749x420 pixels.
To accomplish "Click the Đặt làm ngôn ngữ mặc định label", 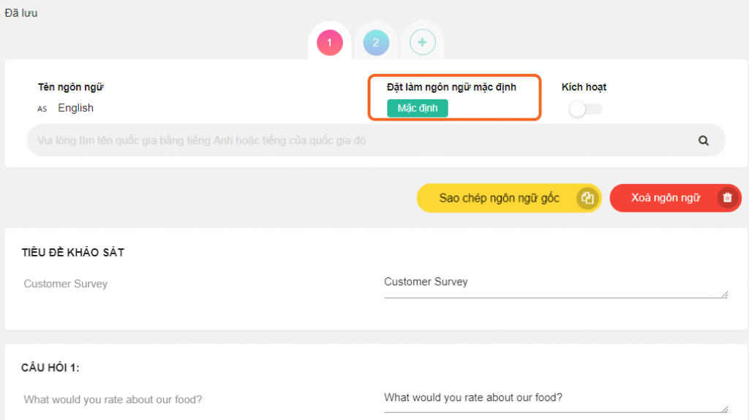I will [451, 88].
